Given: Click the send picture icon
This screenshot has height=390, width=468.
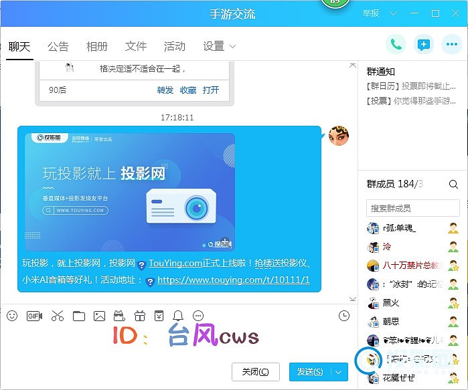Looking at the screenshot, I should (99, 316).
